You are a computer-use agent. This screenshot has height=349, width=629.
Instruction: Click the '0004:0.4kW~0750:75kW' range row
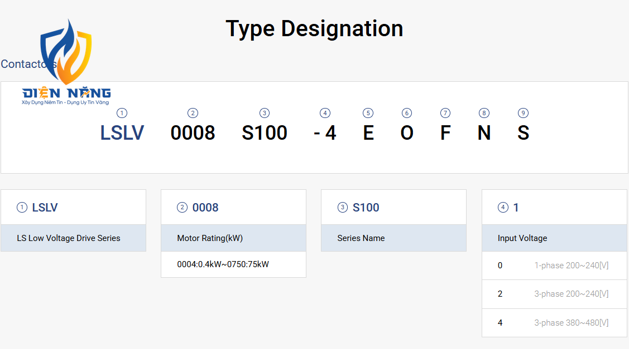coord(233,264)
